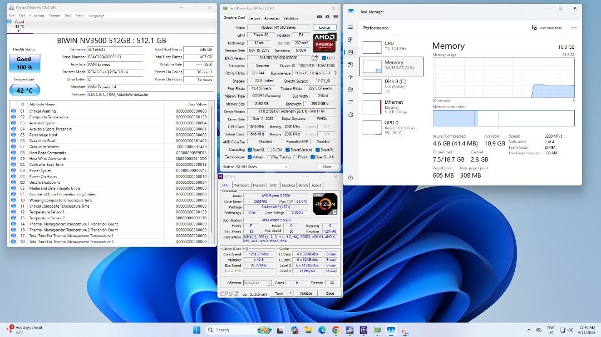Screen dimensions: 601x337
Task: Click Validate button in CPU-Z
Action: click(306, 293)
